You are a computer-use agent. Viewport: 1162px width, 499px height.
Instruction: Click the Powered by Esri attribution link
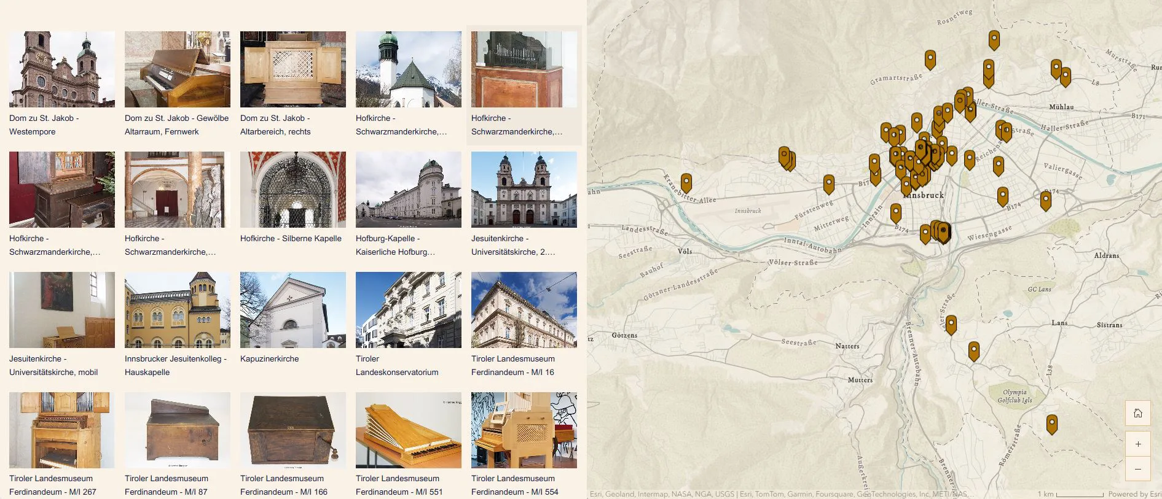click(1134, 494)
